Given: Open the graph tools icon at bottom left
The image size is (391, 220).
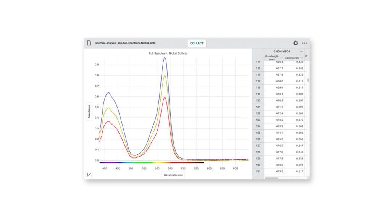Looking at the screenshot, I should click(89, 174).
